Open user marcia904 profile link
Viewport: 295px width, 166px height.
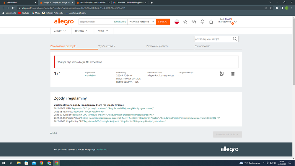(90, 76)
